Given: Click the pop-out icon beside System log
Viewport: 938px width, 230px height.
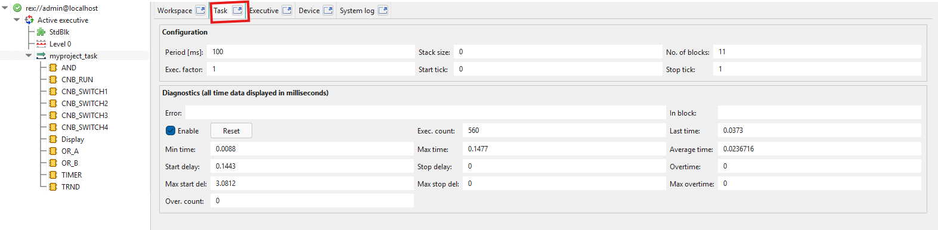Looking at the screenshot, I should [x=383, y=11].
